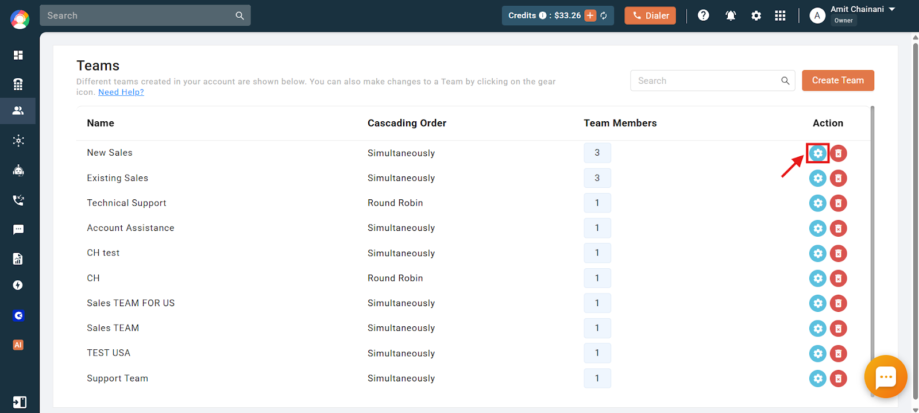Delete the CH test team
Viewport: 919px width, 413px height.
coord(839,253)
